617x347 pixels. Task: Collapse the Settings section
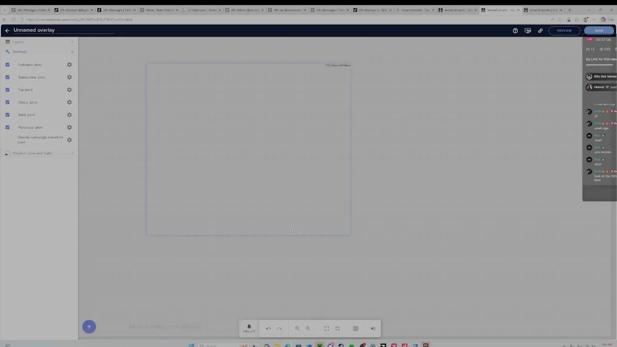39,52
